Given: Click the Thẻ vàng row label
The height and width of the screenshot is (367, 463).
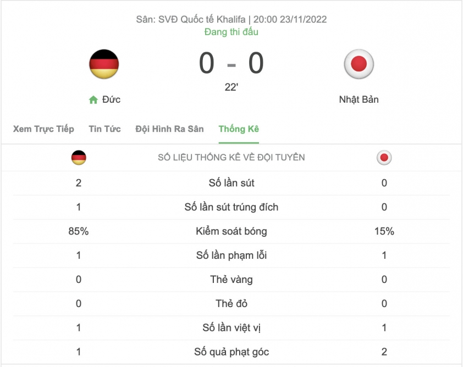Looking at the screenshot, I should [x=231, y=280].
